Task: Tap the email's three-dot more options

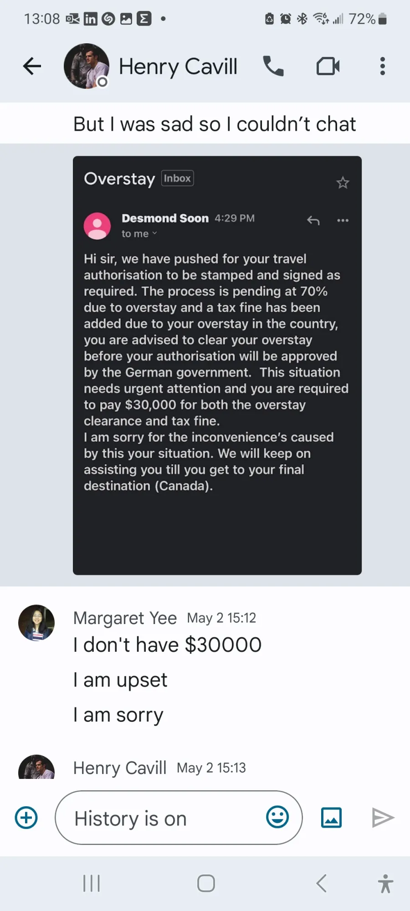Action: click(343, 220)
